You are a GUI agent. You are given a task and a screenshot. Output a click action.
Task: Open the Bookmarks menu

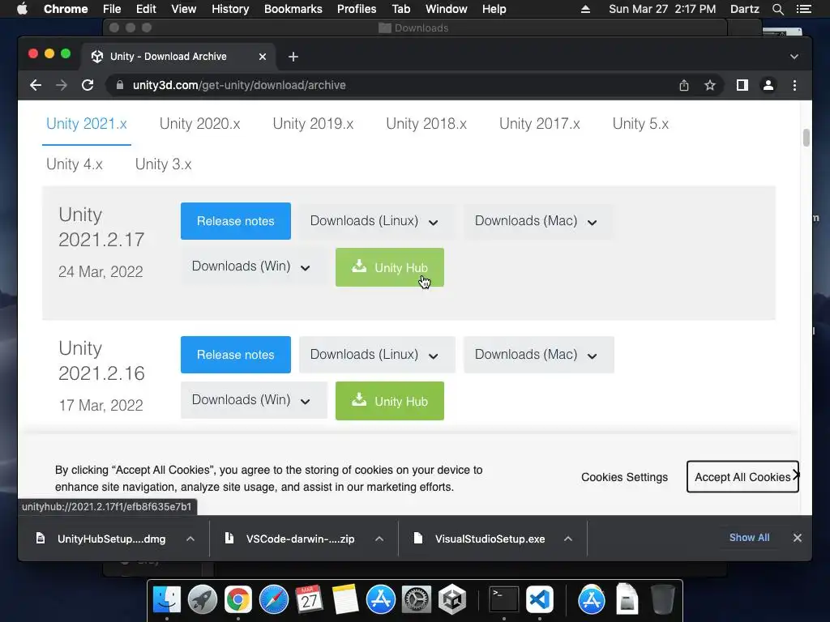click(293, 9)
